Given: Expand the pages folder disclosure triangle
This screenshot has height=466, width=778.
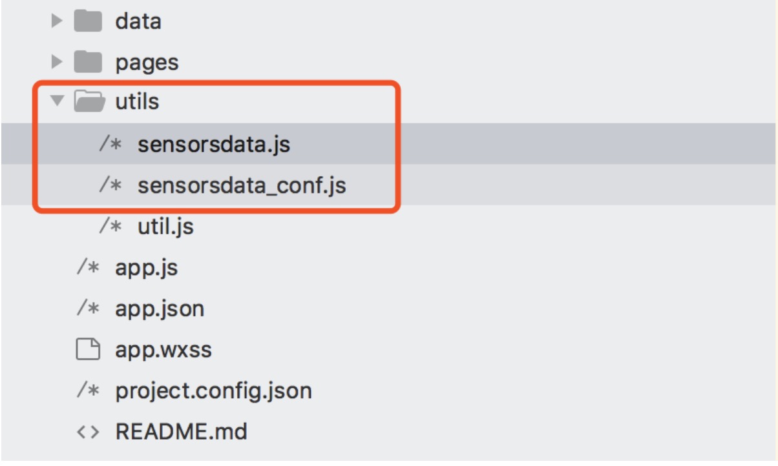Looking at the screenshot, I should (x=57, y=63).
